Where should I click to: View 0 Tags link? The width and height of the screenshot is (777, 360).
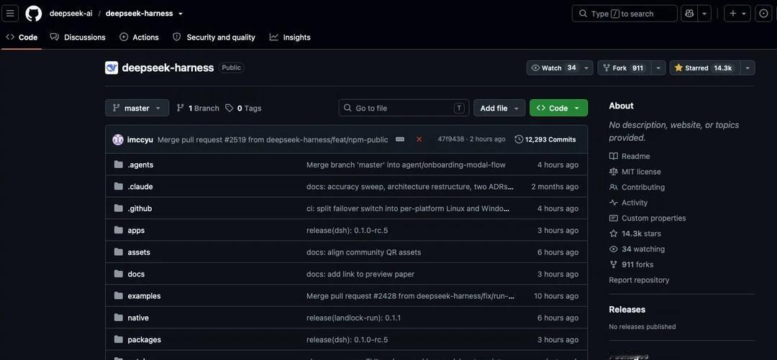pos(243,108)
